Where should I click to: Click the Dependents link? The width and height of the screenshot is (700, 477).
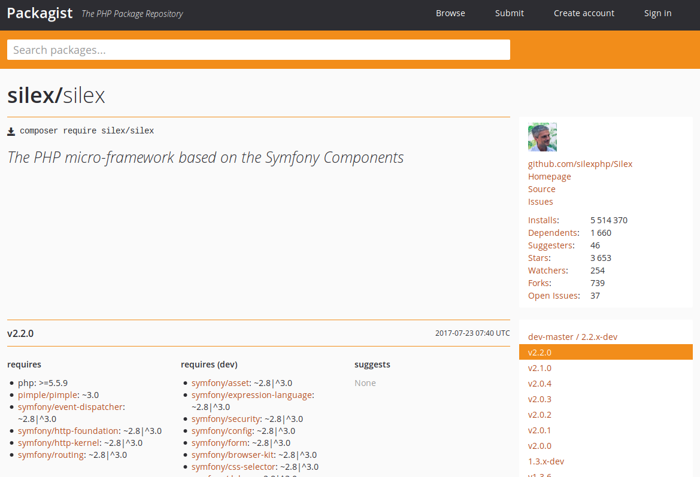point(552,232)
